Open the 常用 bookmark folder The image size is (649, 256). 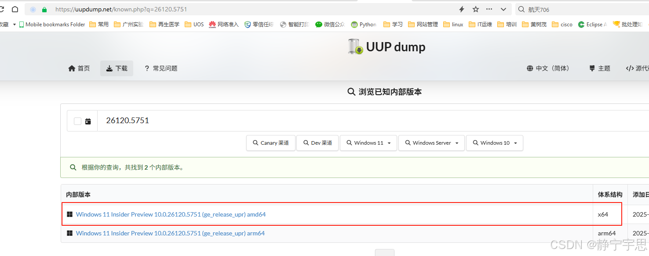pos(99,25)
